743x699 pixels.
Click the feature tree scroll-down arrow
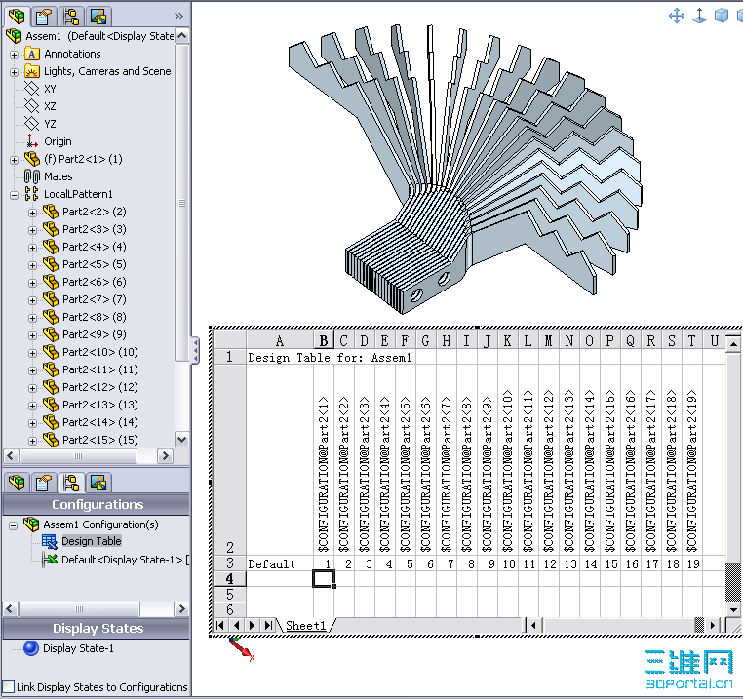coord(182,439)
